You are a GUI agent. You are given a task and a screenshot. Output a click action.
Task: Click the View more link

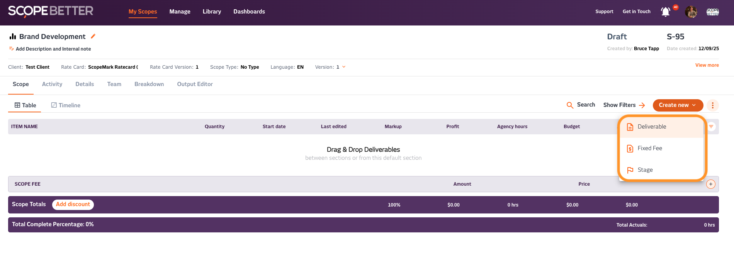click(707, 65)
